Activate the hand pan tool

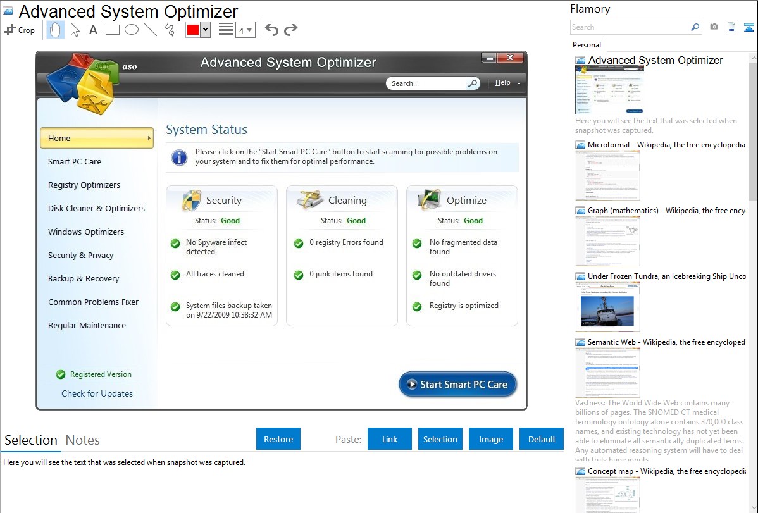(x=55, y=30)
